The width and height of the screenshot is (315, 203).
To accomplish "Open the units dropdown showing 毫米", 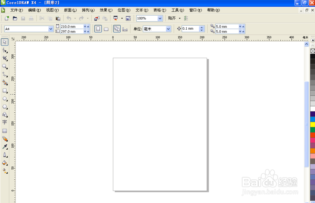I will click(168, 28).
